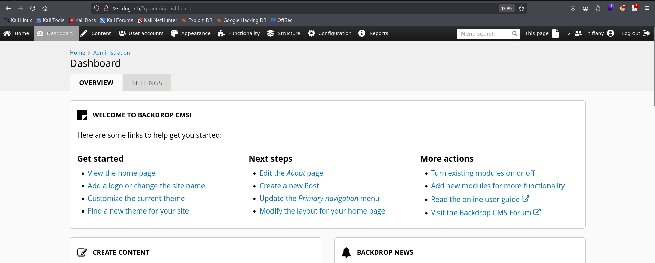Open OffSec bookmark
This screenshot has height=263, width=655.
(281, 20)
